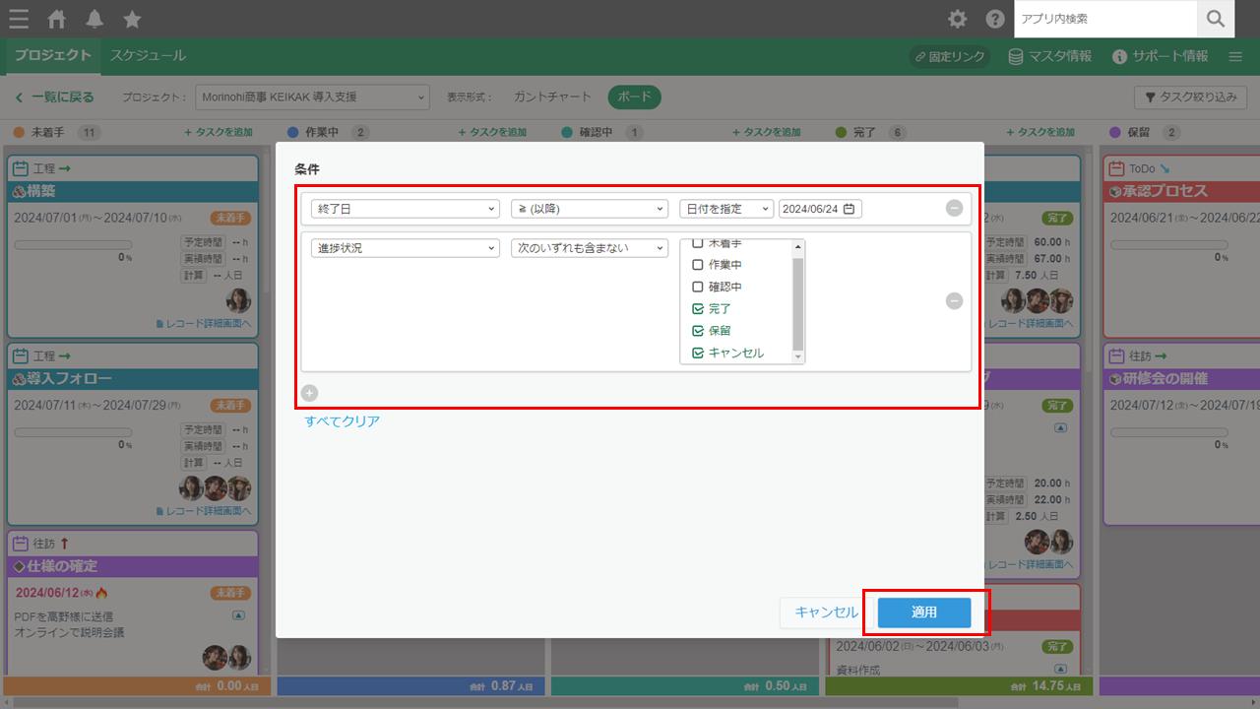Open notifications bell icon
This screenshot has width=1260, height=709.
coord(94,19)
